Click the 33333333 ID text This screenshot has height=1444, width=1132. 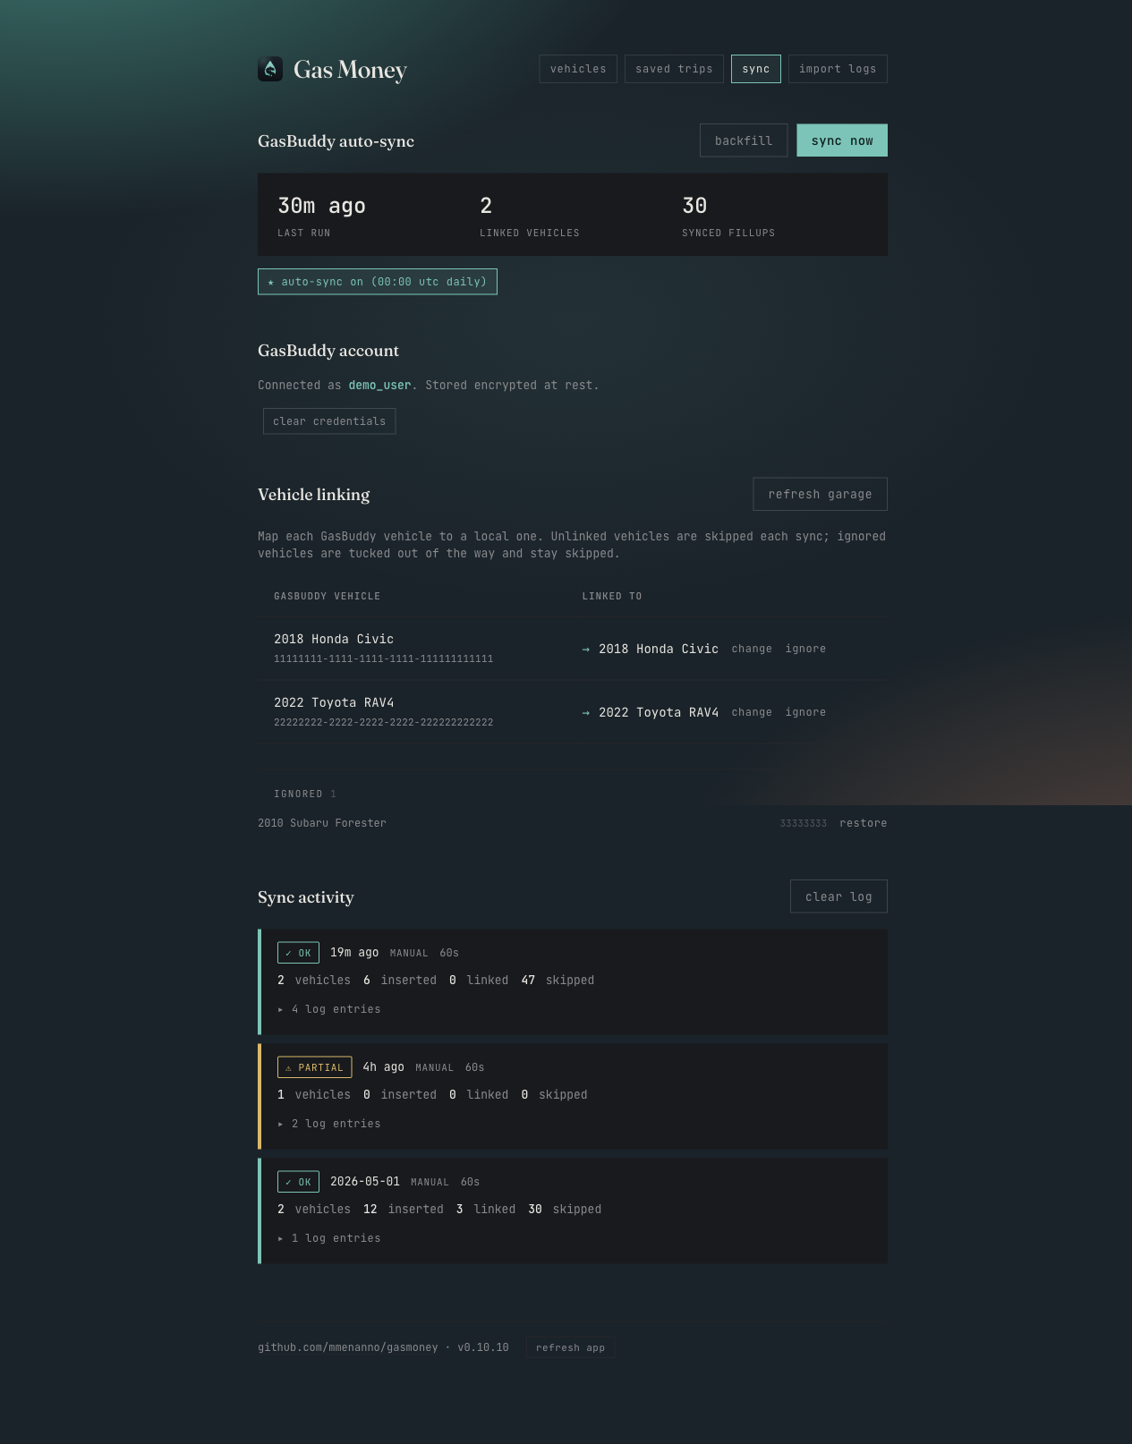[x=804, y=823]
